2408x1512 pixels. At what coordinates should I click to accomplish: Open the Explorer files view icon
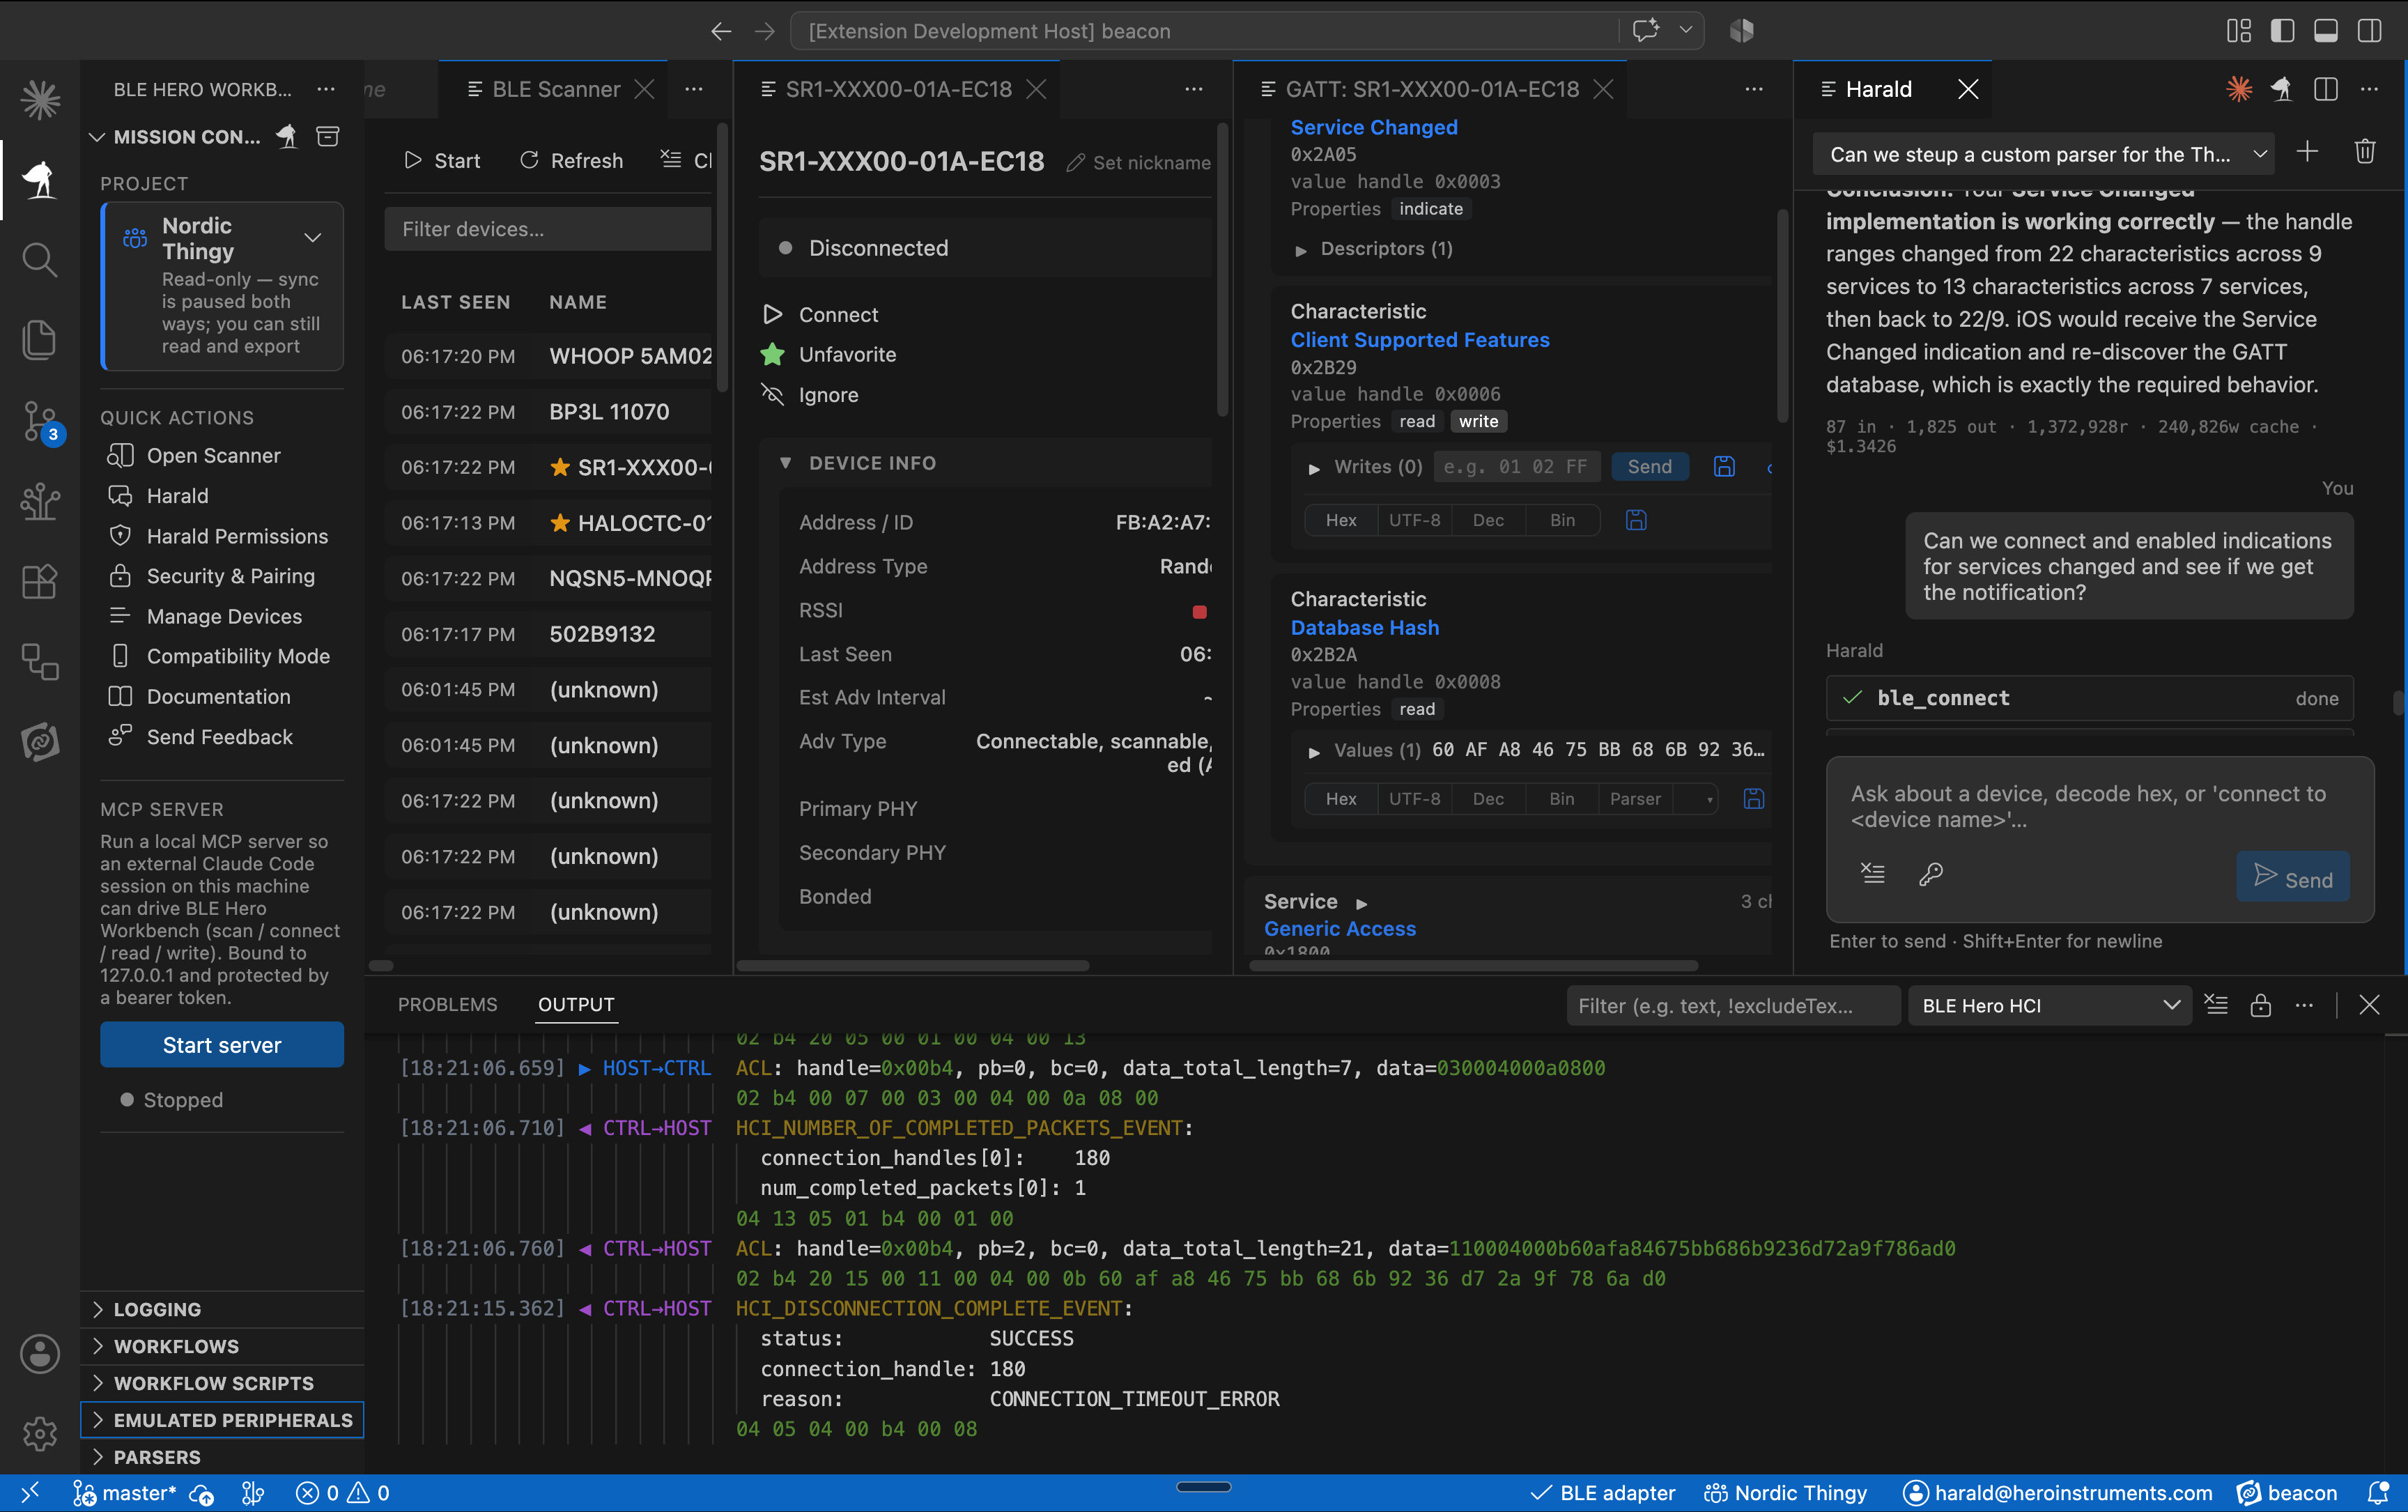[40, 340]
